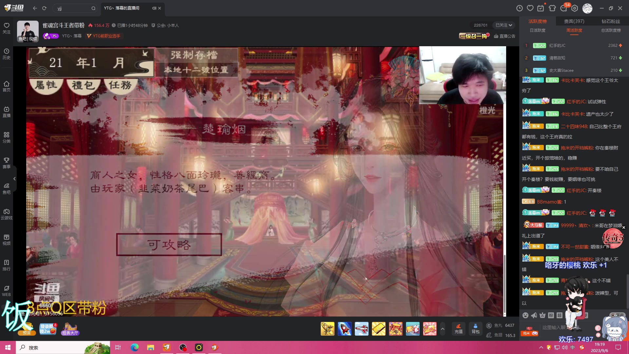Open 视频 videos in sidebar
This screenshot has width=629, height=354.
coord(7,240)
